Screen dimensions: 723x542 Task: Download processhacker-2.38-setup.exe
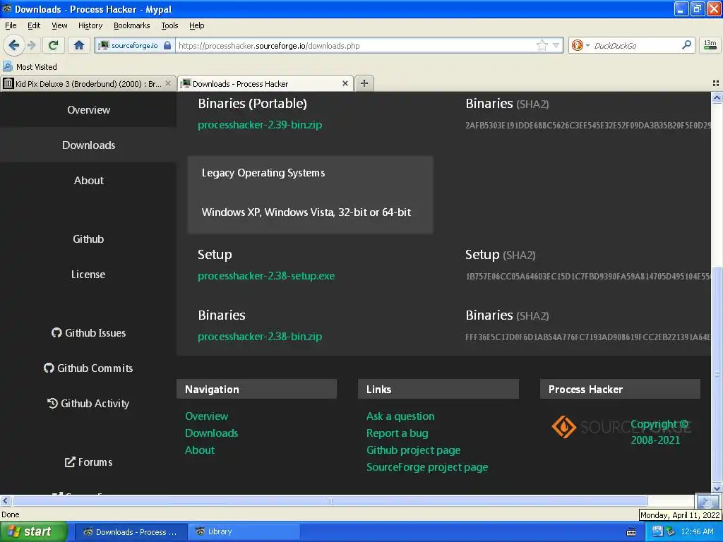(266, 276)
